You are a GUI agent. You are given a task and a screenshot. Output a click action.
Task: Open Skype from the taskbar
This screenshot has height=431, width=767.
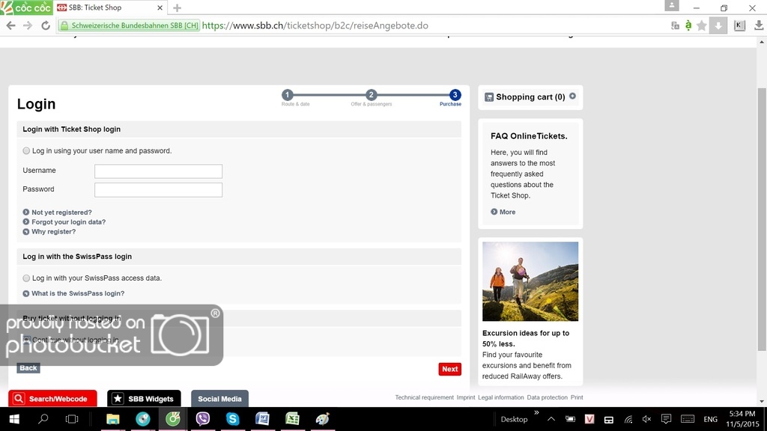(232, 419)
